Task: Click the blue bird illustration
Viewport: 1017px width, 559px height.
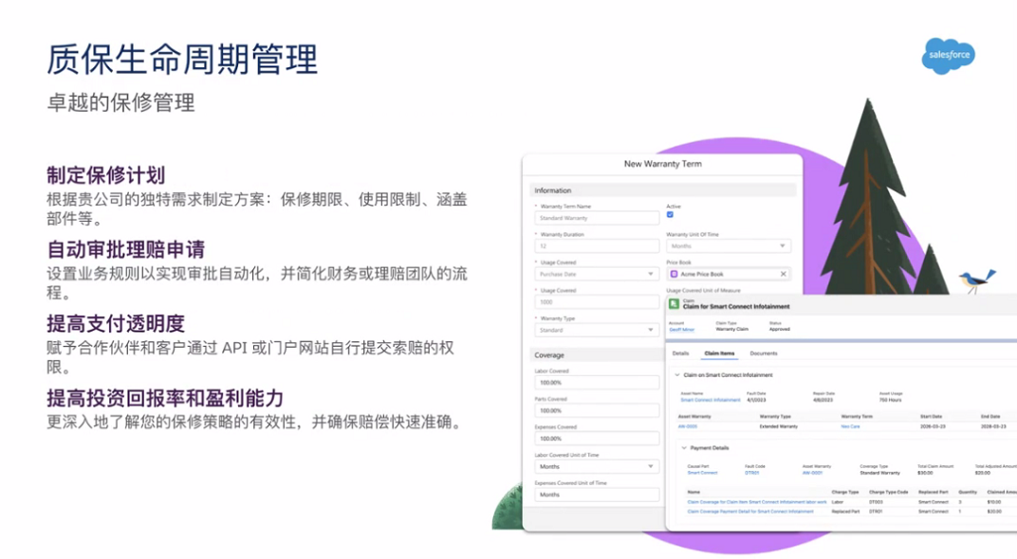Action: pyautogui.click(x=974, y=280)
